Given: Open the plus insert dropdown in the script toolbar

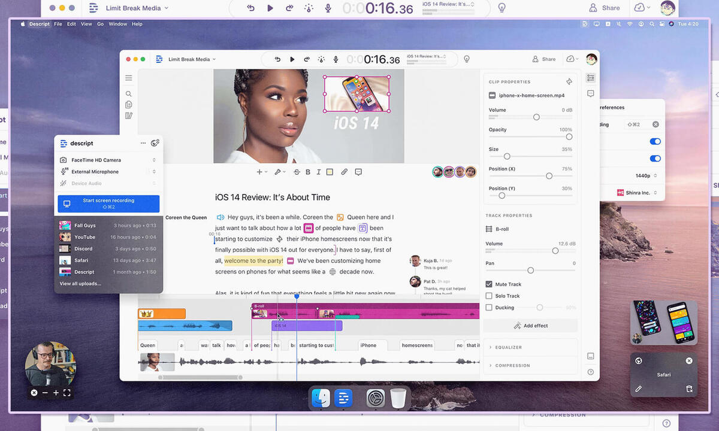Looking at the screenshot, I should pos(262,172).
